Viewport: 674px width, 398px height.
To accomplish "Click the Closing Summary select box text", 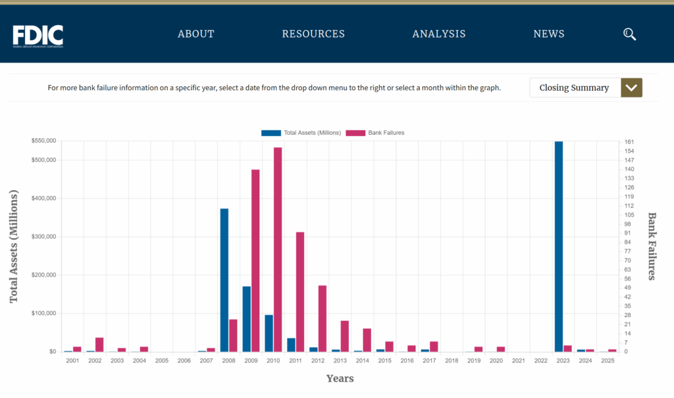I will pyautogui.click(x=574, y=87).
